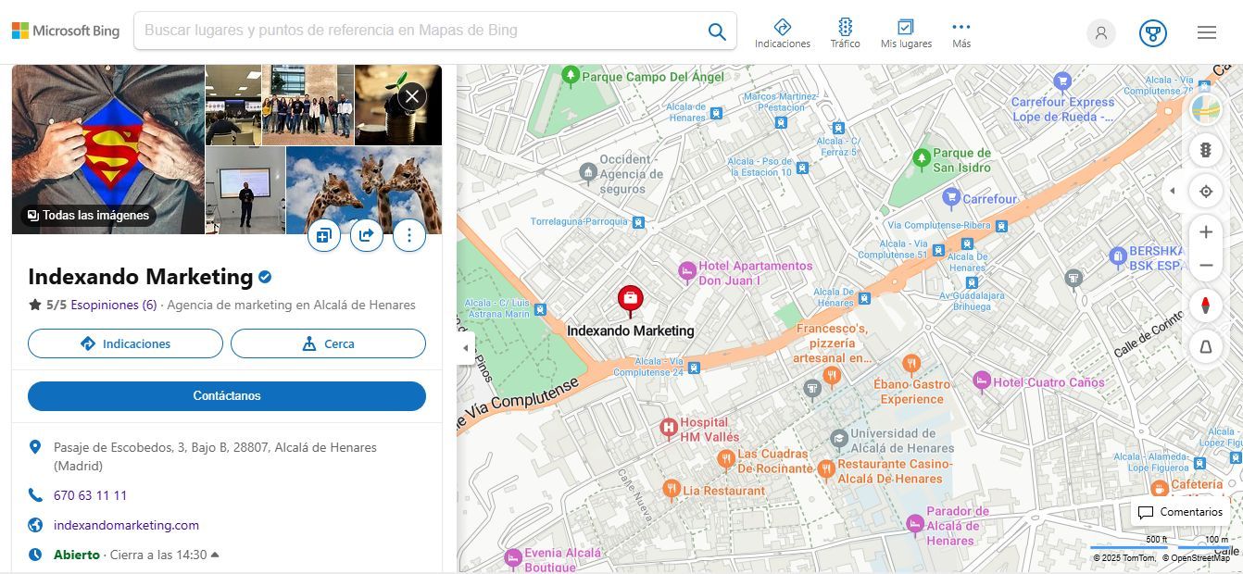
Task: Toggle the tilted map perspective view
Action: tap(1205, 346)
